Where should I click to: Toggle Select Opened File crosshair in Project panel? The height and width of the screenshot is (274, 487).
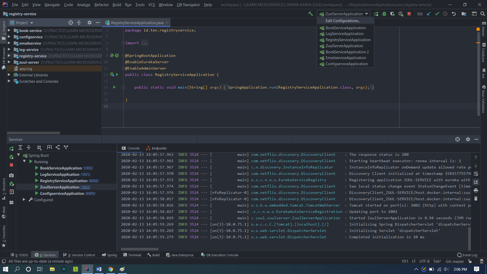coord(71,23)
